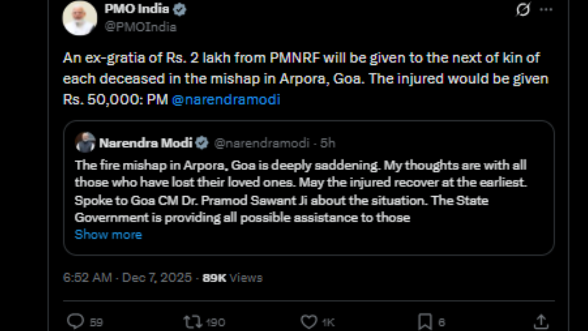Click Narendra Modi's avatar in the quote
This screenshot has height=331, width=588.
85,143
